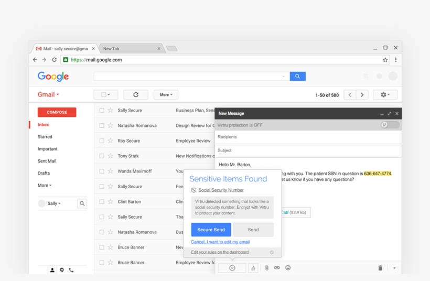Expand the More labels in the sidebar
Image resolution: width=430 pixels, height=281 pixels.
tap(45, 185)
